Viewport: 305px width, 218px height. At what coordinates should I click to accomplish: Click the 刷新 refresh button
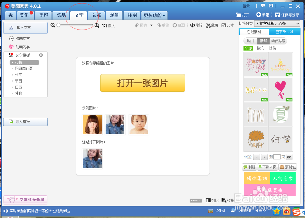click(x=249, y=167)
